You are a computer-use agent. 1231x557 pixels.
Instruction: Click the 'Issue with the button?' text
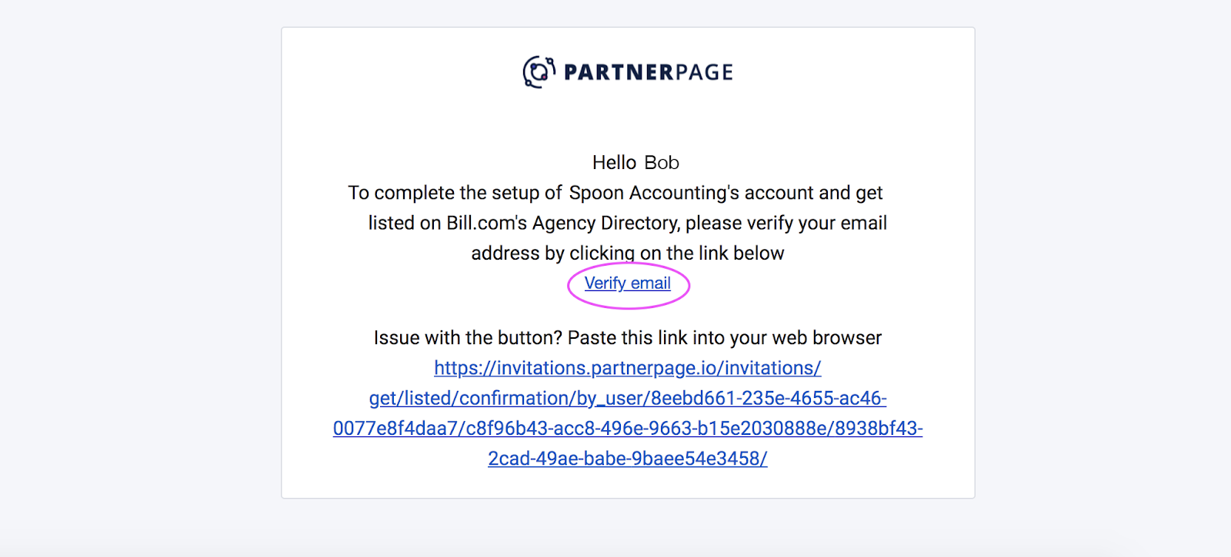pyautogui.click(x=467, y=338)
